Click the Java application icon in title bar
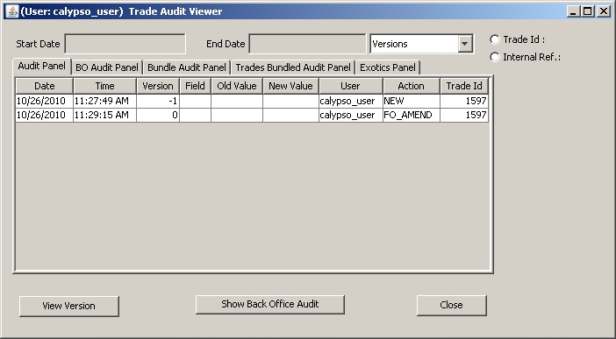The height and width of the screenshot is (339, 616). pos(12,11)
